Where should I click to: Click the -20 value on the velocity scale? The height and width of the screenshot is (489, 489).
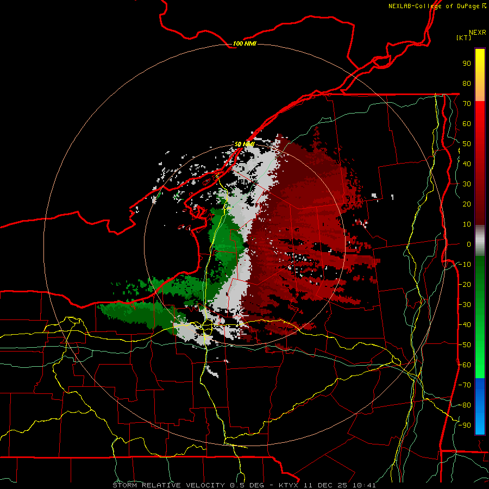tap(465, 284)
